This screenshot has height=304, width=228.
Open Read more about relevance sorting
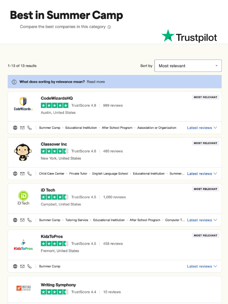tap(96, 82)
